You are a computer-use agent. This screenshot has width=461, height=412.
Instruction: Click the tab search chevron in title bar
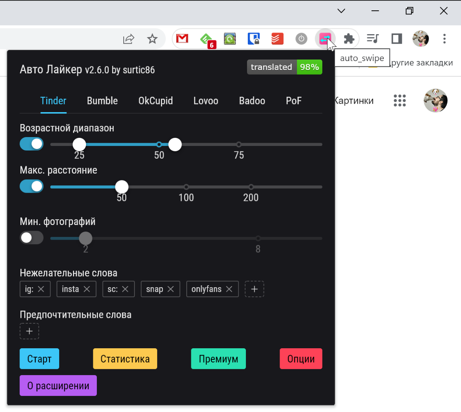coord(341,11)
